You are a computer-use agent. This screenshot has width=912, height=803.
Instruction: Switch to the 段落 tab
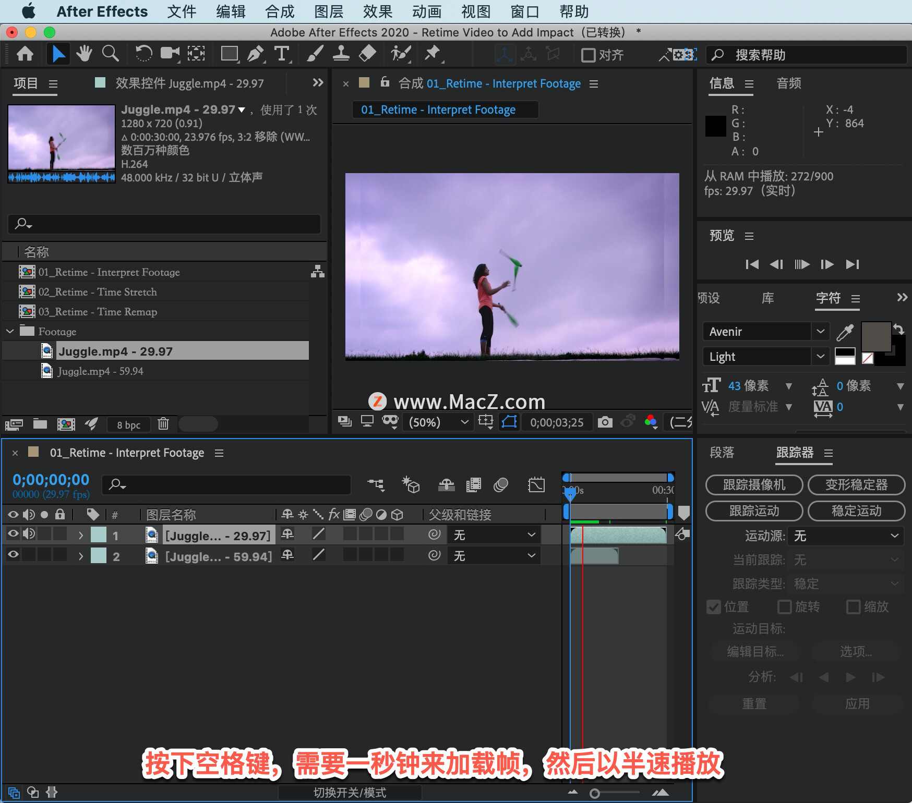pos(722,453)
